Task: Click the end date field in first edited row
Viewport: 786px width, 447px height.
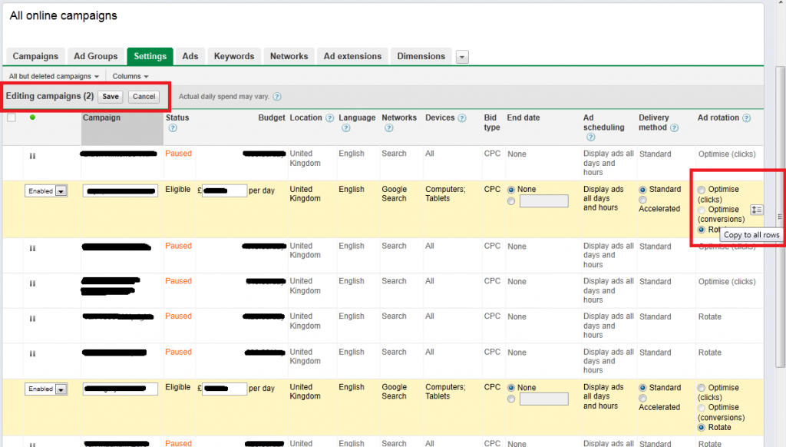Action: pos(543,201)
